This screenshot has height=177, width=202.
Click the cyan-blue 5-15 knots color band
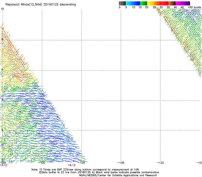tap(133, 3)
